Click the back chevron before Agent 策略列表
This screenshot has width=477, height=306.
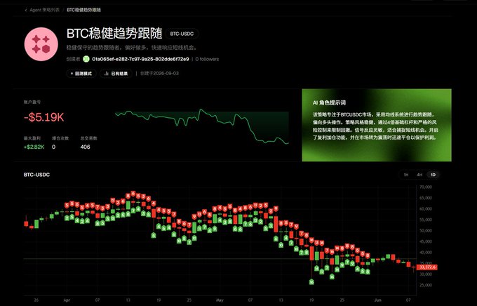coord(26,10)
